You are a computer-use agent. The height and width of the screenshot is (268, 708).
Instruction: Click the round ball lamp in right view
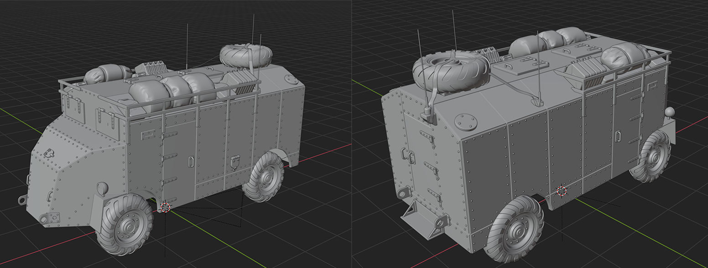click(x=670, y=112)
